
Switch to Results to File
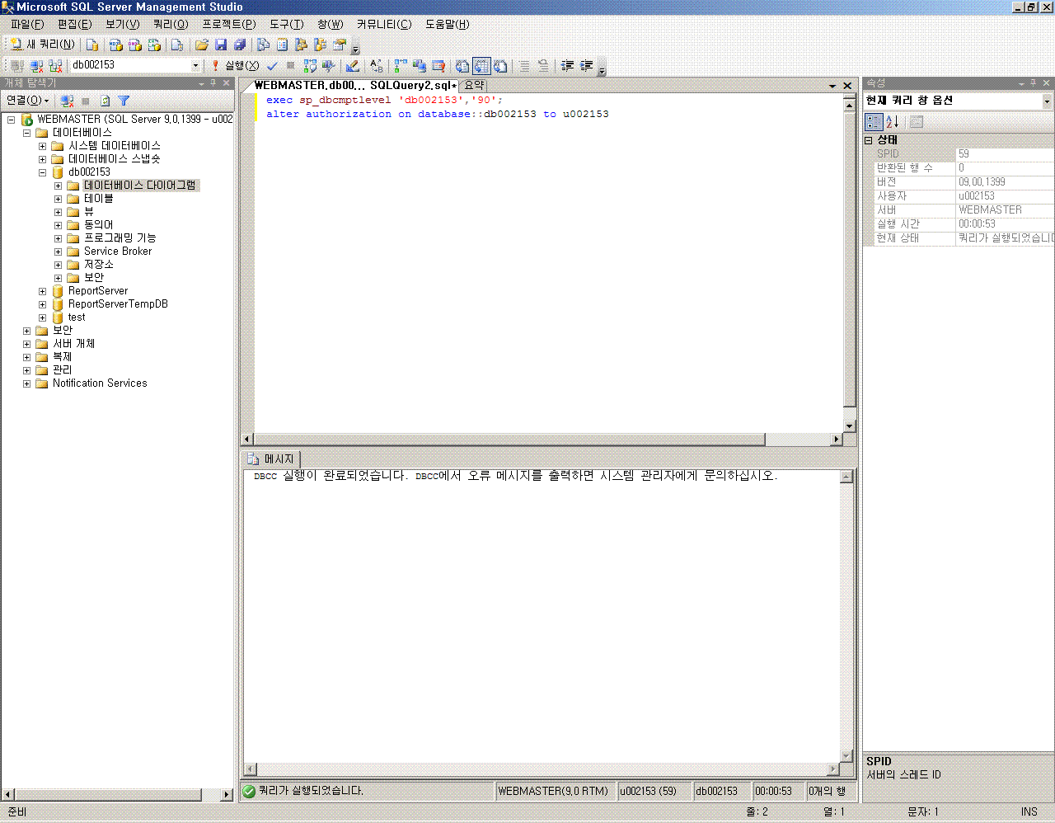(x=500, y=65)
